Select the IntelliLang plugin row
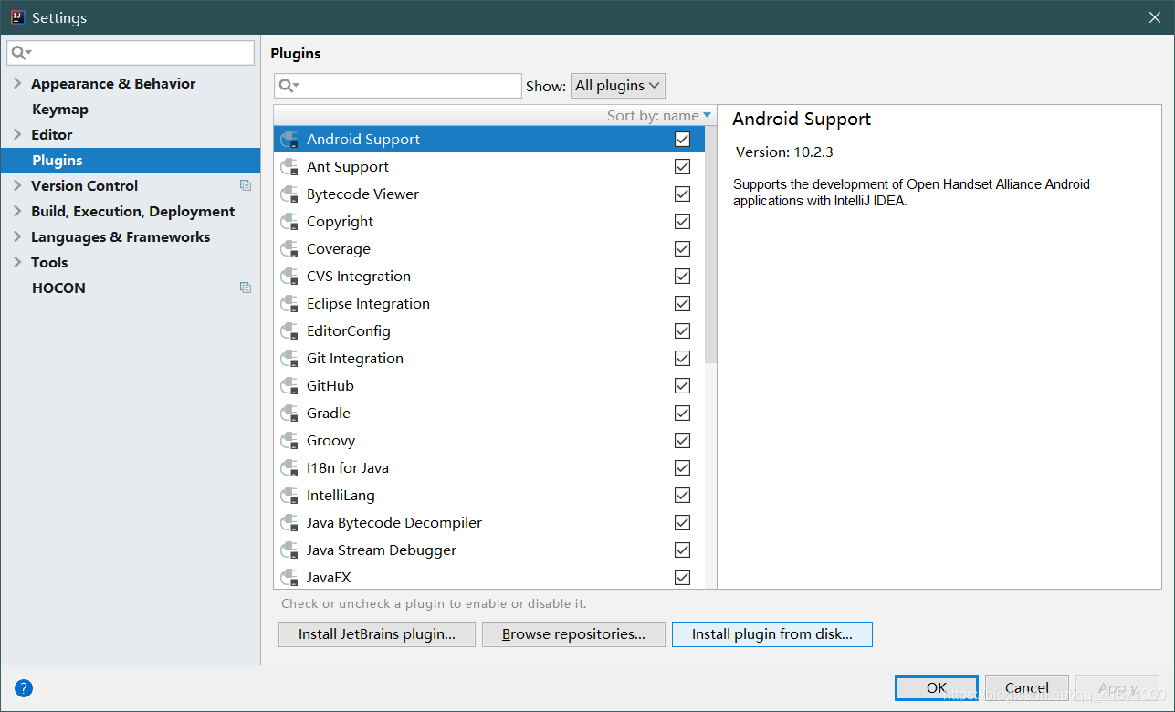 [x=489, y=496]
